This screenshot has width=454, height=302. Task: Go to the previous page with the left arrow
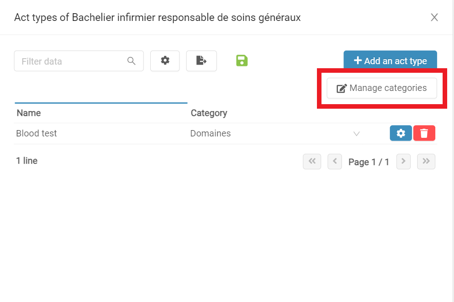335,161
